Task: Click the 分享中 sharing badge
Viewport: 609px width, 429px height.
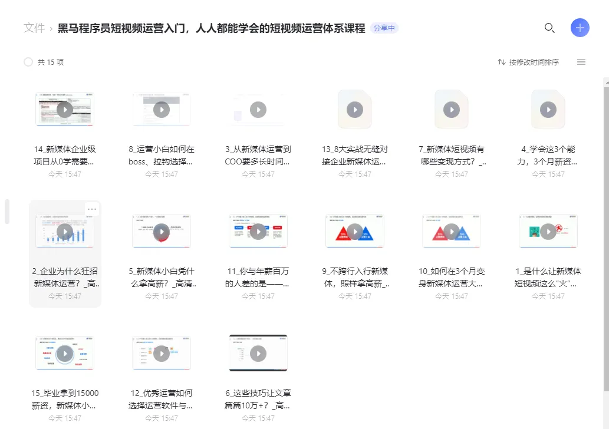Action: coord(384,28)
